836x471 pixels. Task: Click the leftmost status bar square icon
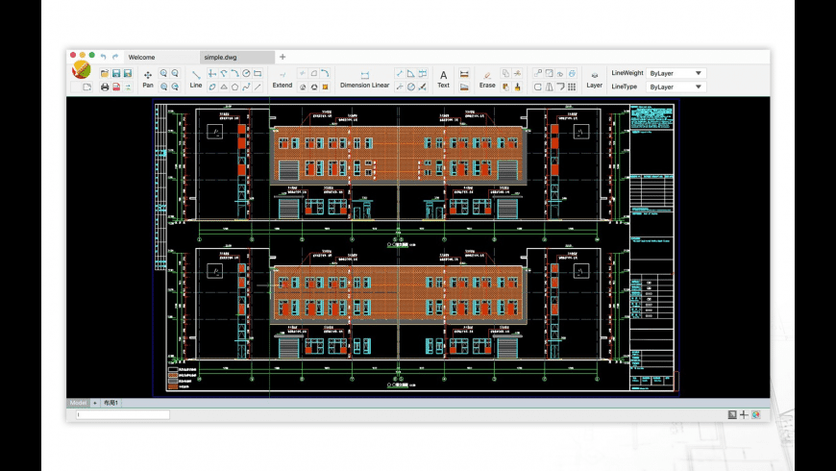point(732,414)
